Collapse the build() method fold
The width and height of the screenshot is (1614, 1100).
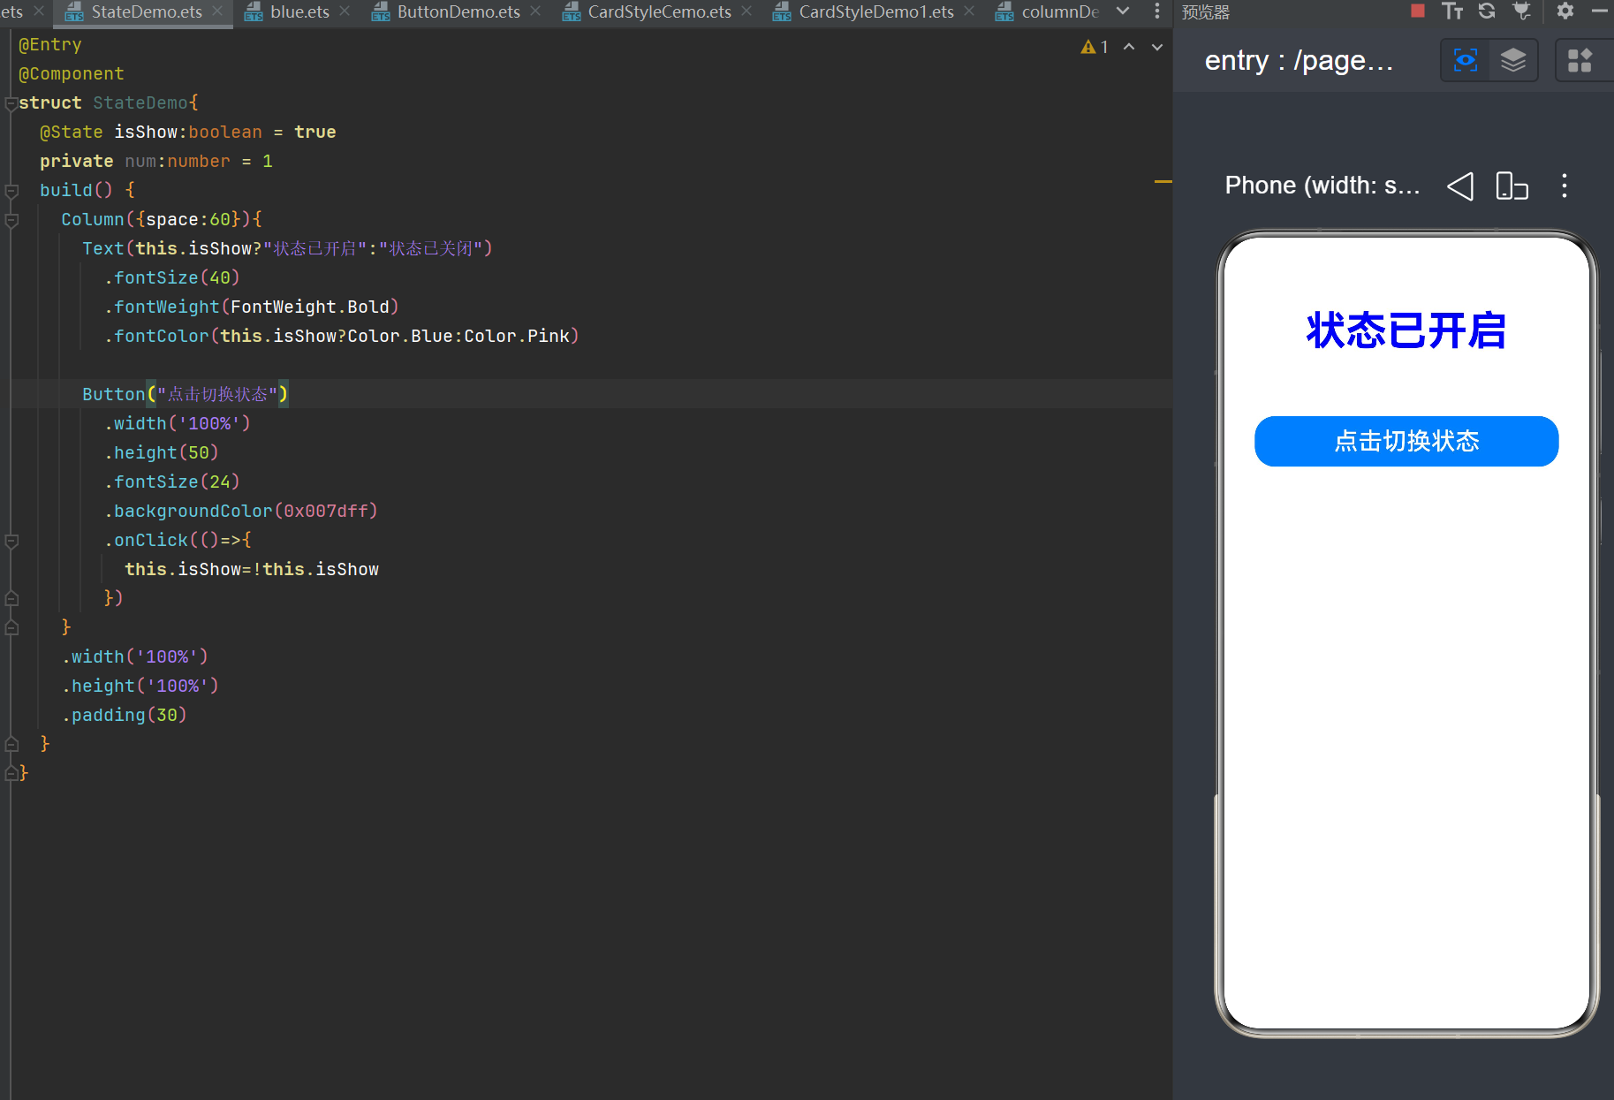[11, 191]
